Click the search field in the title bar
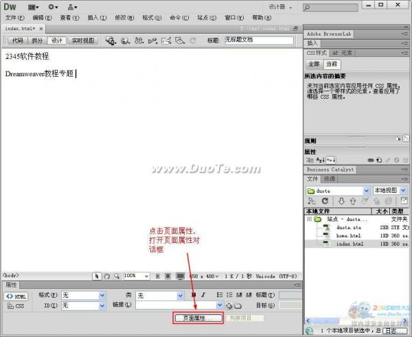Viewport: 412px width, 337px height. (330, 8)
